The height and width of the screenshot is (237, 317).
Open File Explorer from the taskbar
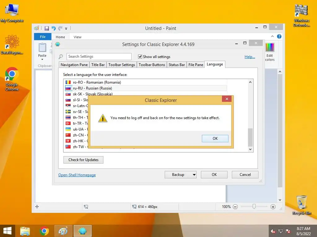(x=25, y=231)
